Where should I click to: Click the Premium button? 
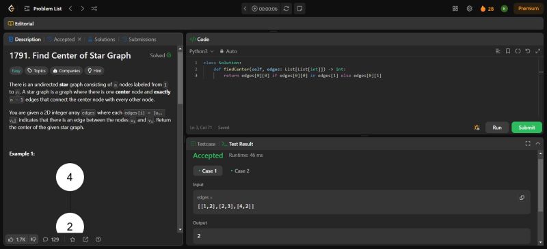tap(528, 9)
